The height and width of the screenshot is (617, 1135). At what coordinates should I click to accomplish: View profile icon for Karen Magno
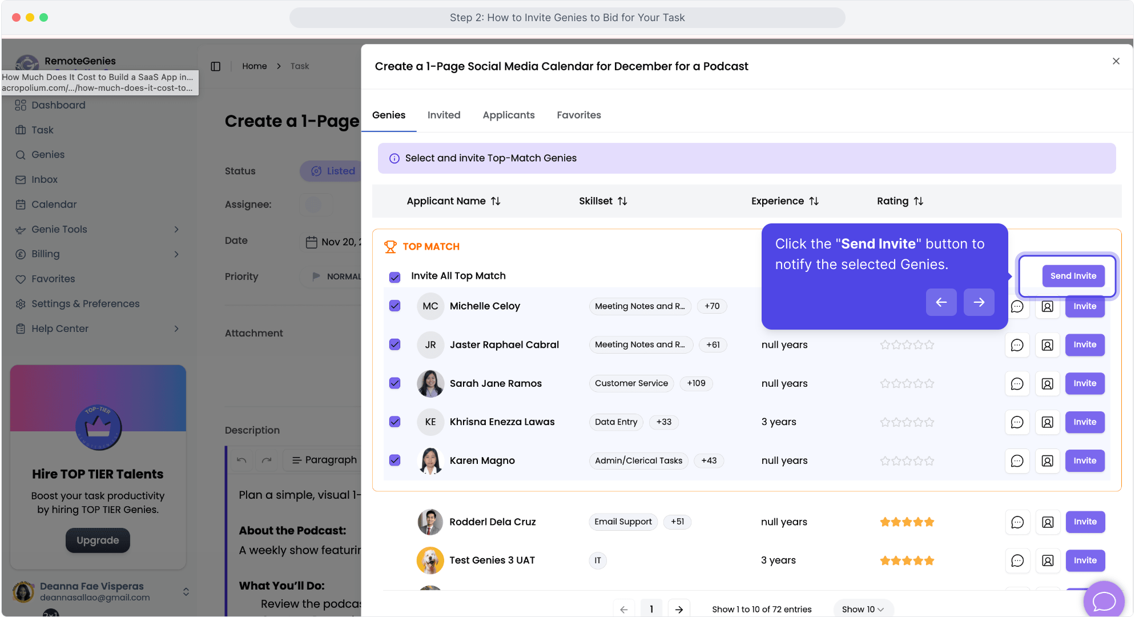pyautogui.click(x=1047, y=461)
